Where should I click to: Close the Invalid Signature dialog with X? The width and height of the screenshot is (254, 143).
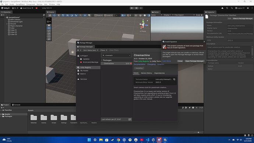pyautogui.click(x=204, y=42)
